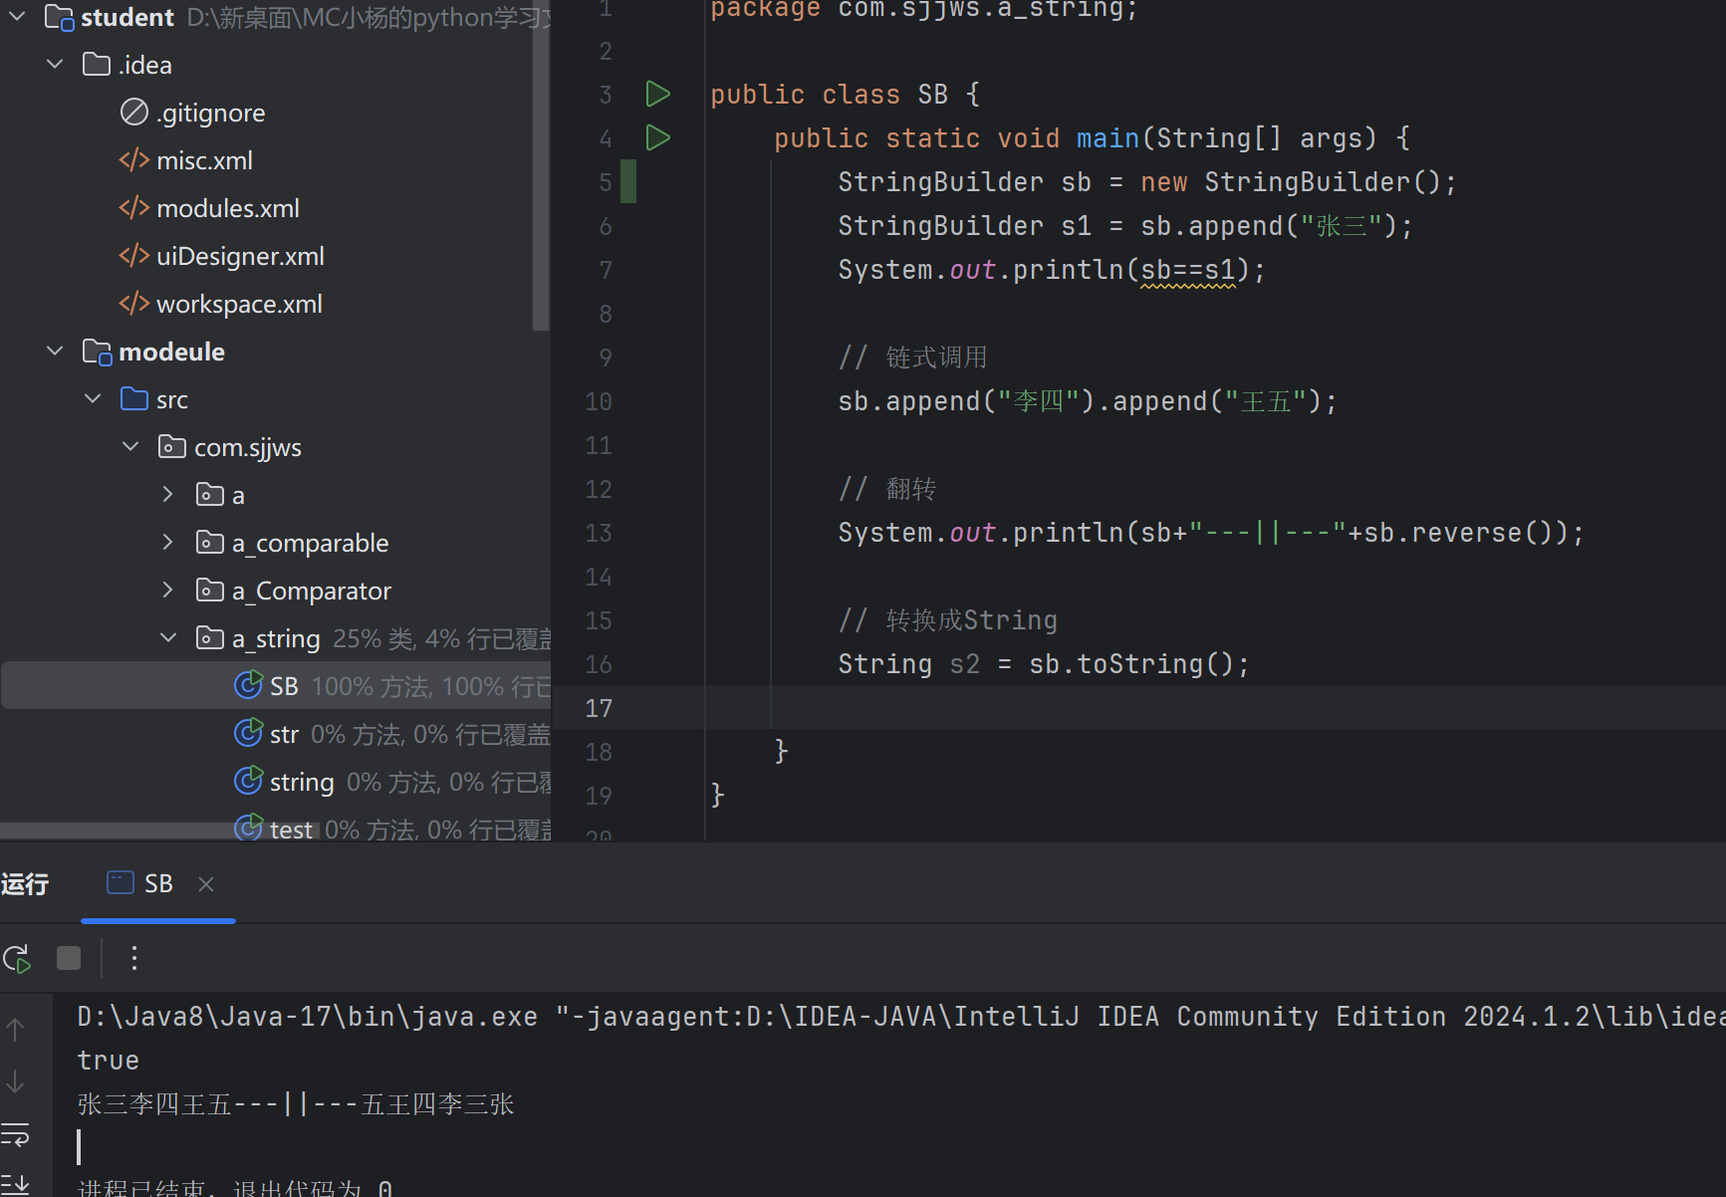Viewport: 1726px width, 1197px height.
Task: Collapse the .idea folder
Action: tap(56, 65)
